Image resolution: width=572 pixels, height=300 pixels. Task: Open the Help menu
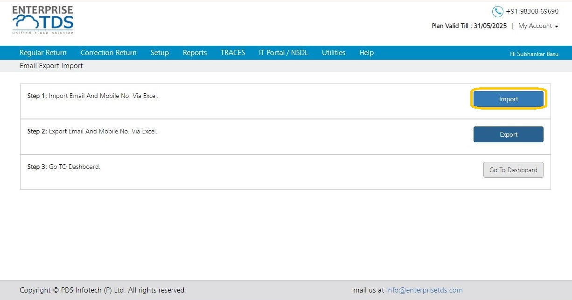[366, 53]
